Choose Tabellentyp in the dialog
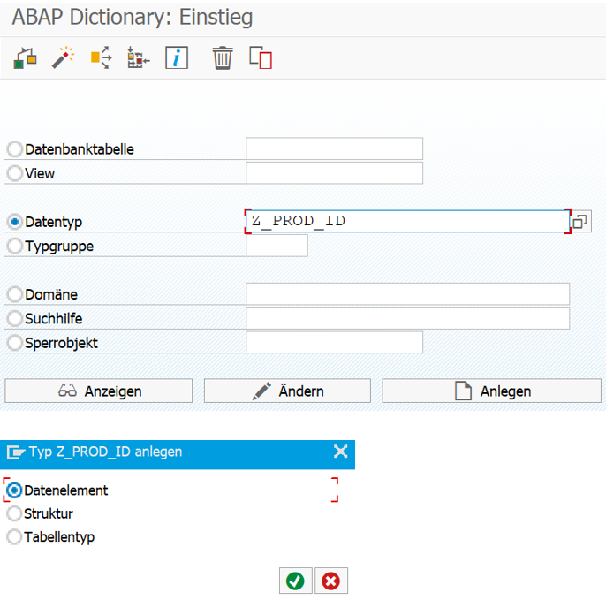 coord(14,537)
